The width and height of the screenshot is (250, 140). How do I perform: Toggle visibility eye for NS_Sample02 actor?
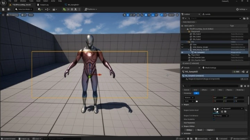pos(183,52)
